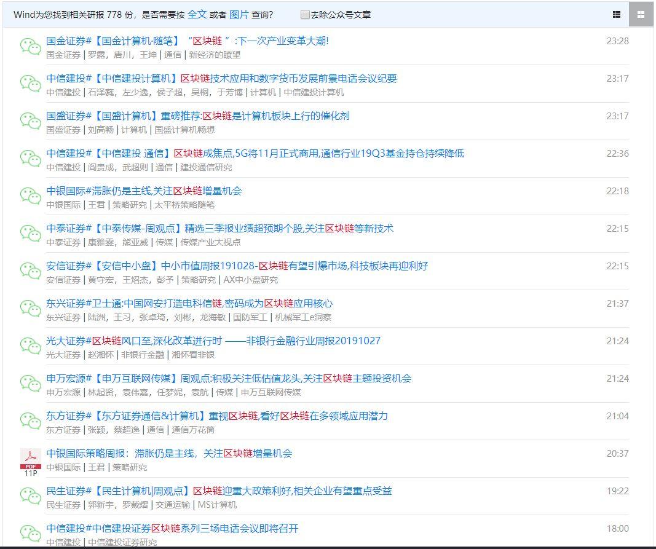Click WeChat icon beside 国金证券 report
The image size is (656, 549).
(31, 46)
